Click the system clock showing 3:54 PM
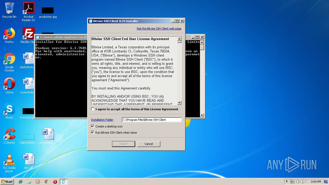Screen dimensions: 329x185 (x=316, y=182)
